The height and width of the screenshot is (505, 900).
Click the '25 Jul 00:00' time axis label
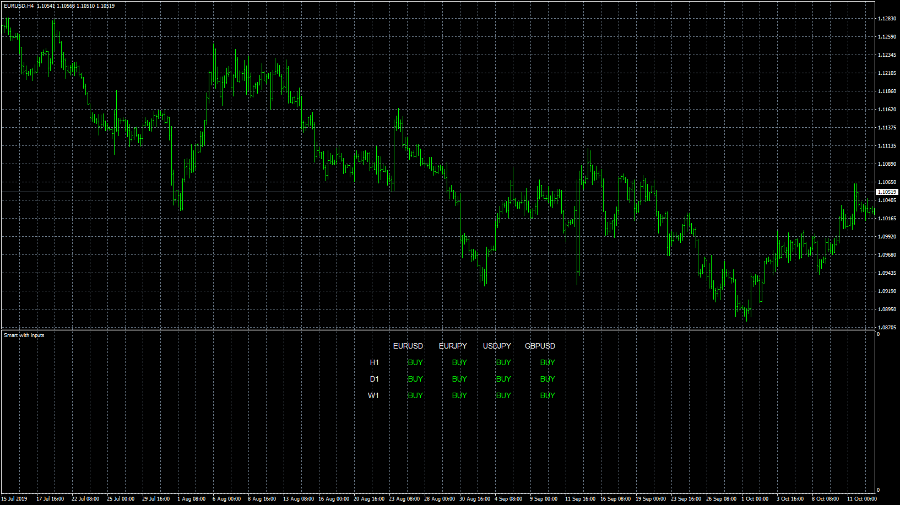click(x=121, y=499)
